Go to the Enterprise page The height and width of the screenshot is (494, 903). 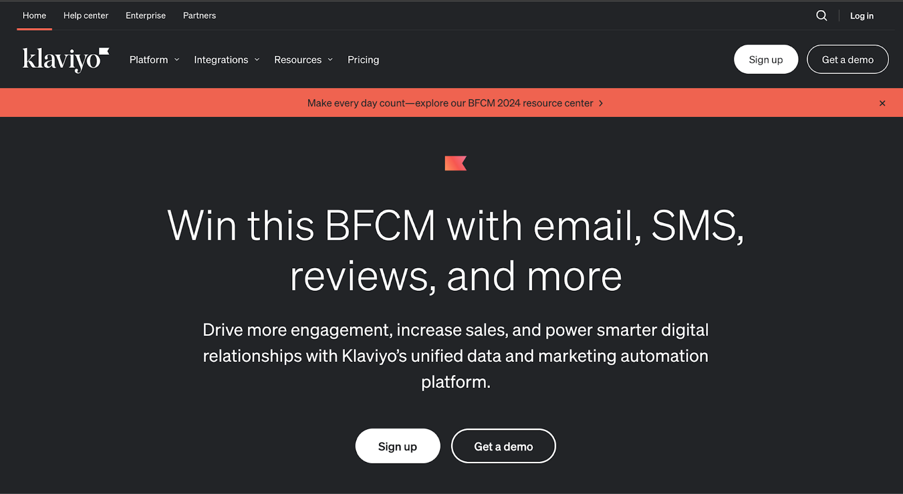click(146, 16)
